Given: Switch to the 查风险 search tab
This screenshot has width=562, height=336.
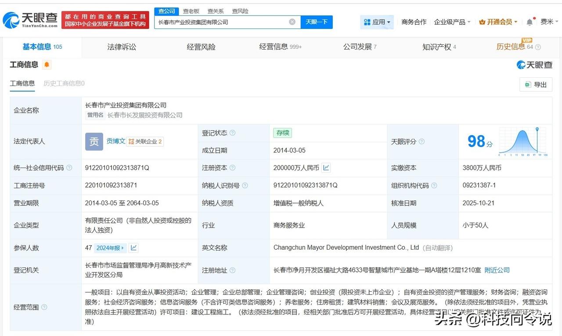Looking at the screenshot, I should click(x=240, y=11).
